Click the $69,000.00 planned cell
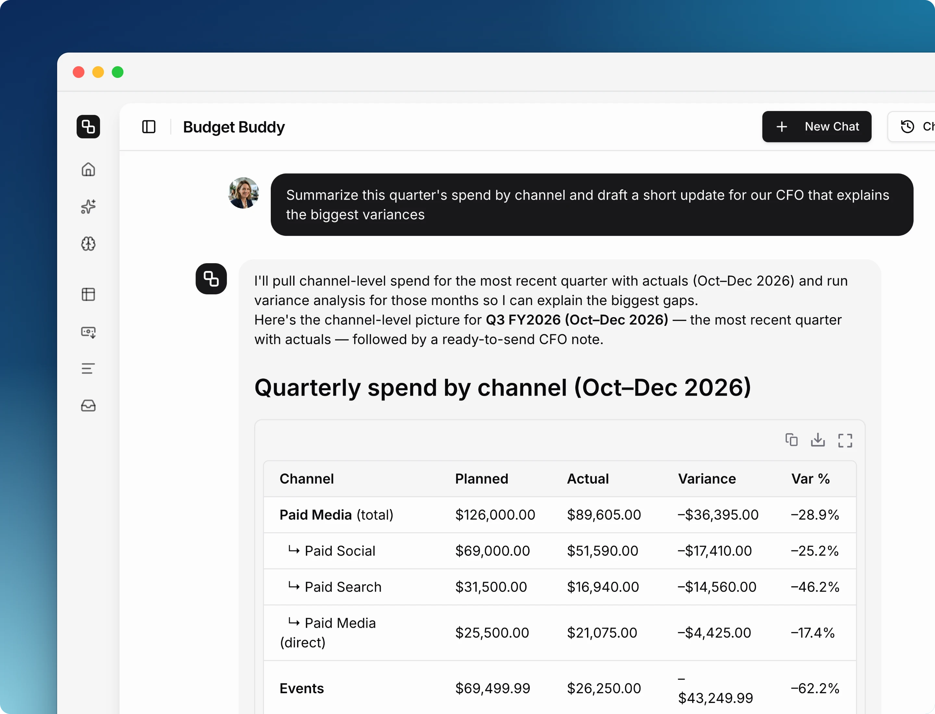 point(492,551)
